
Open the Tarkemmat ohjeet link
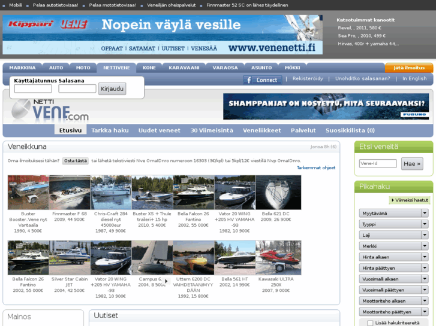point(316,167)
